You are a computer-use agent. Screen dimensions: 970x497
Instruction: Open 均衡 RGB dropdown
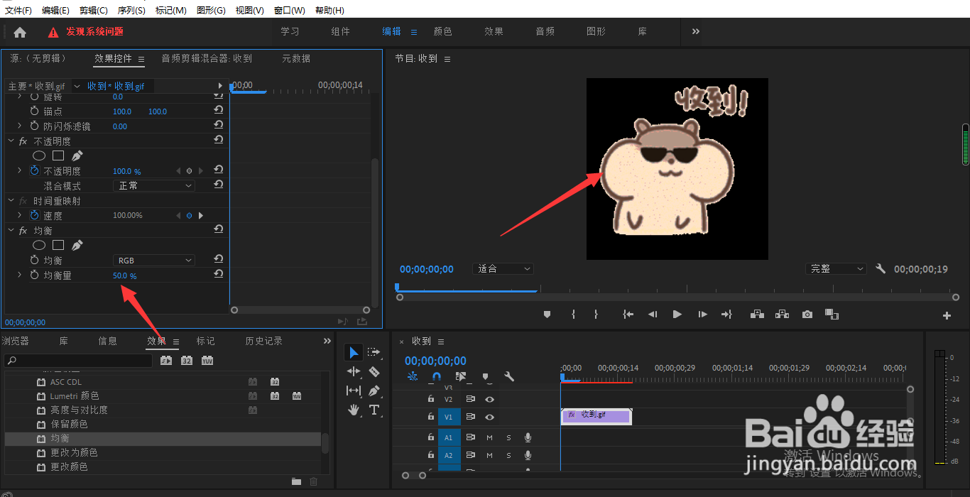pyautogui.click(x=154, y=261)
